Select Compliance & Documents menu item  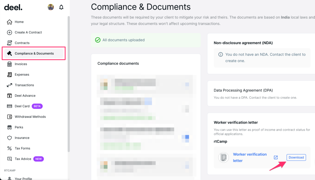(x=34, y=53)
